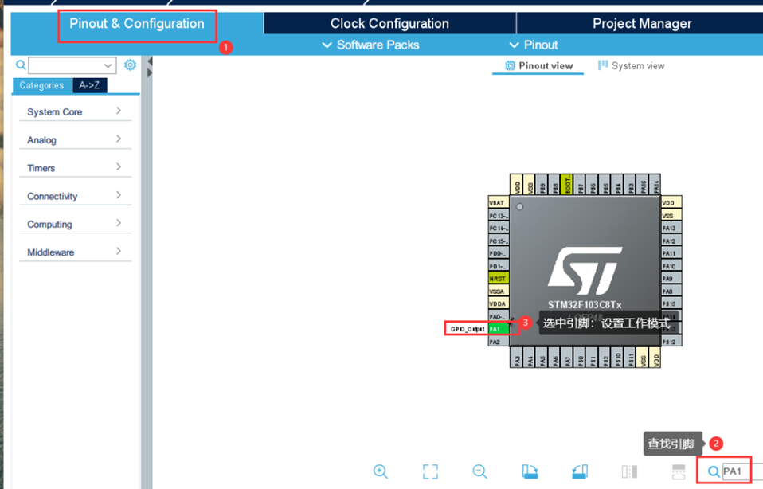Select the PA12 pin
The height and width of the screenshot is (489, 763).
(671, 241)
